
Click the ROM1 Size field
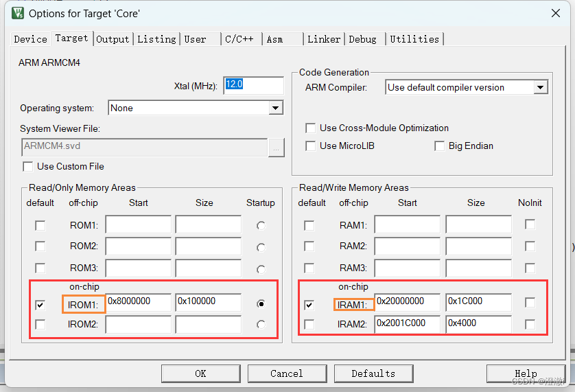[x=209, y=224]
